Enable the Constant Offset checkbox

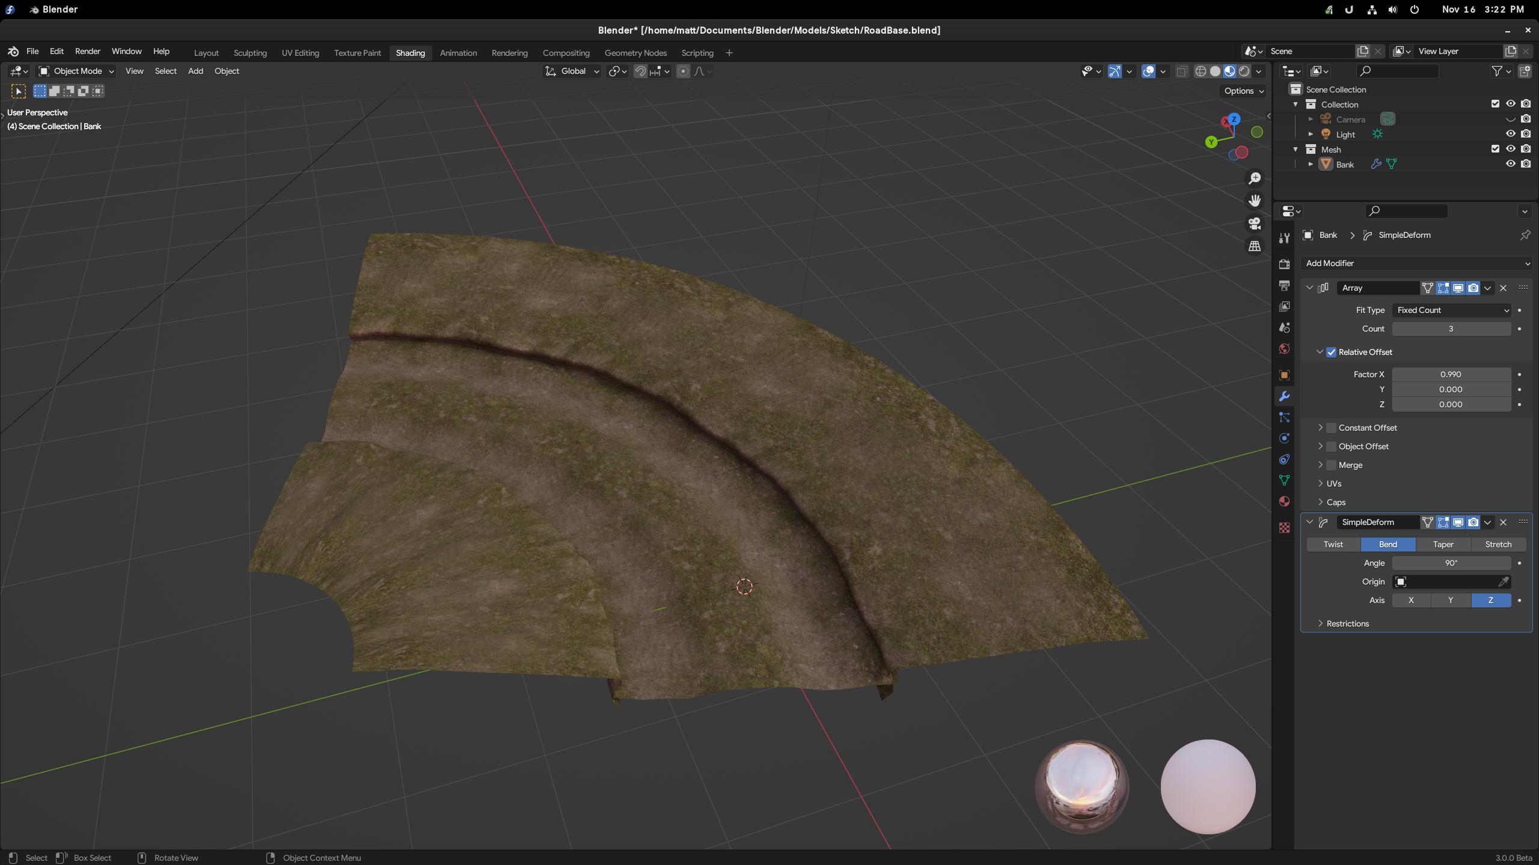pyautogui.click(x=1331, y=428)
